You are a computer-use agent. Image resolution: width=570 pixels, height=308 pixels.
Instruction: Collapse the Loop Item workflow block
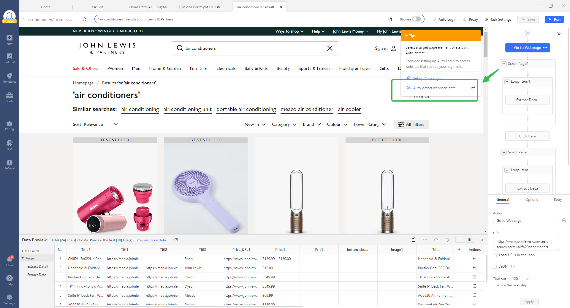[507, 170]
